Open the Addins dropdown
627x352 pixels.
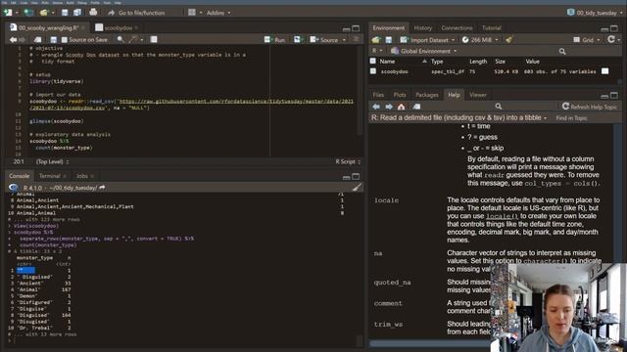(x=218, y=13)
